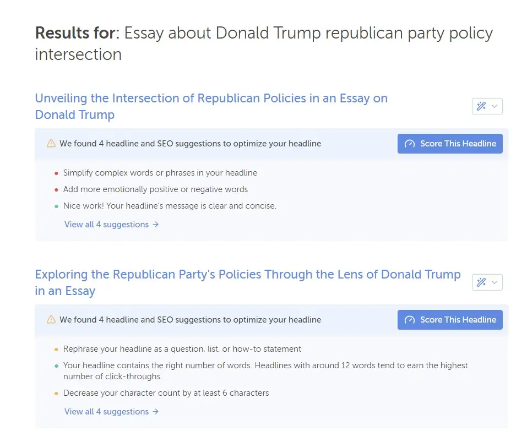
Task: Click the gauge icon on the second Score This Headline button
Action: (x=409, y=320)
